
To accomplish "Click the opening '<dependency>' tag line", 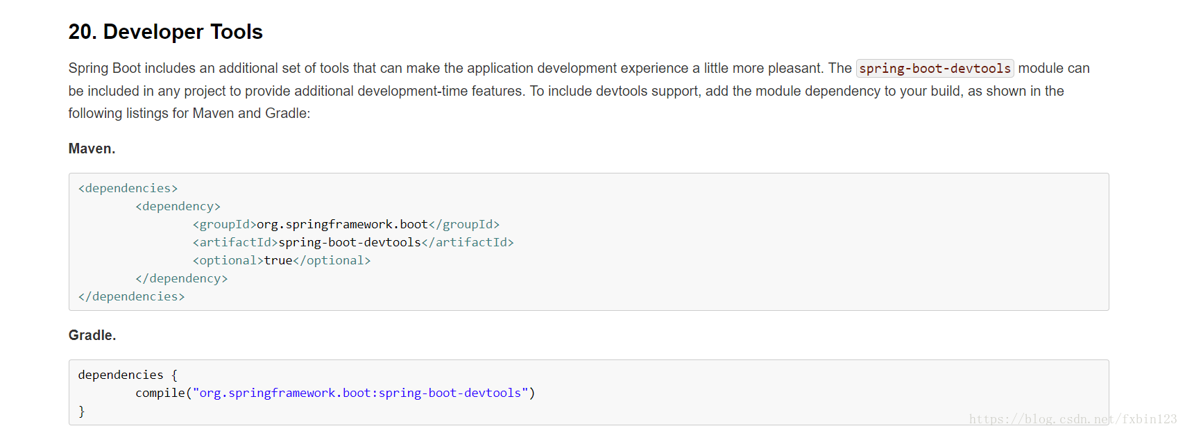I will [x=178, y=206].
